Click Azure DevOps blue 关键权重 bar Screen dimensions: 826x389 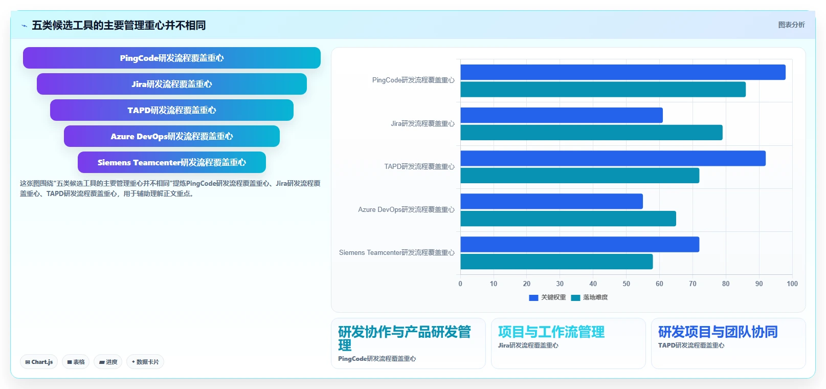point(552,201)
